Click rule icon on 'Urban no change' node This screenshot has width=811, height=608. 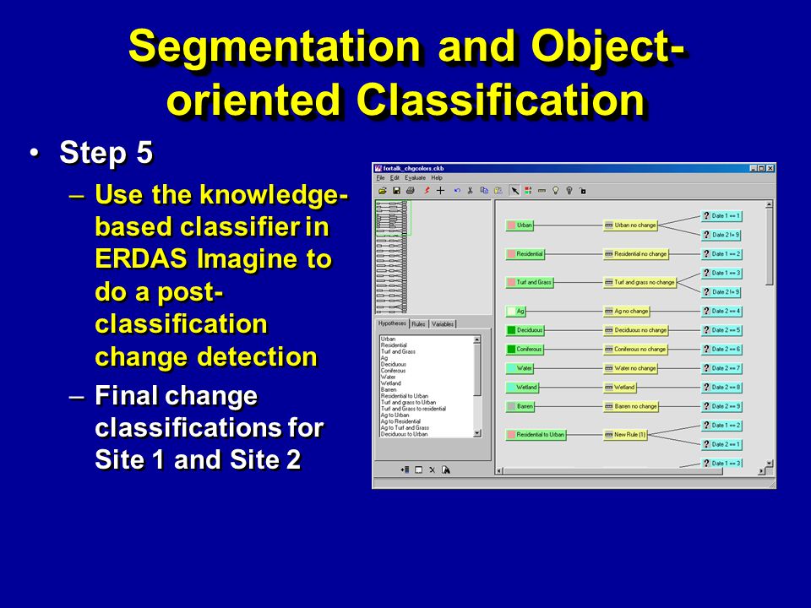click(609, 225)
